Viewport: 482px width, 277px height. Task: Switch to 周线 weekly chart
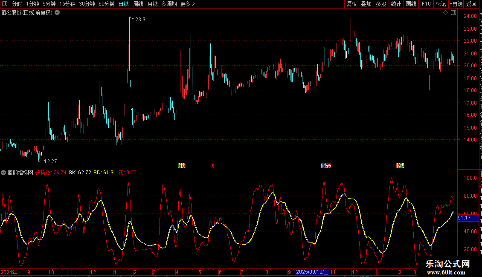pos(138,4)
